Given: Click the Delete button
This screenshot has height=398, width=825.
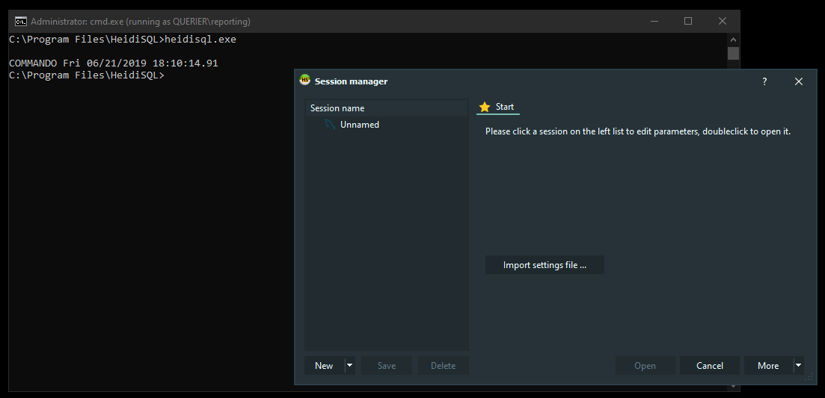Looking at the screenshot, I should pos(443,365).
